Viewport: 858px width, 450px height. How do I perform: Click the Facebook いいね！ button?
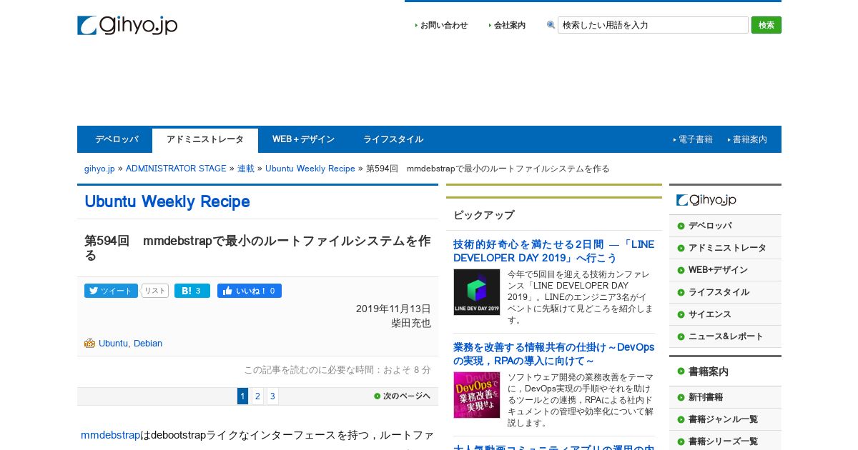(250, 291)
